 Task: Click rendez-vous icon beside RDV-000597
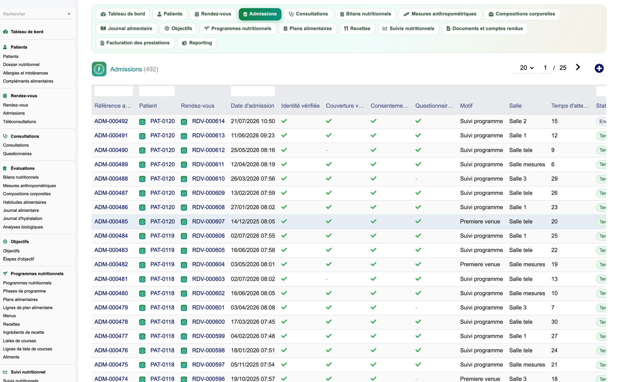(x=184, y=365)
